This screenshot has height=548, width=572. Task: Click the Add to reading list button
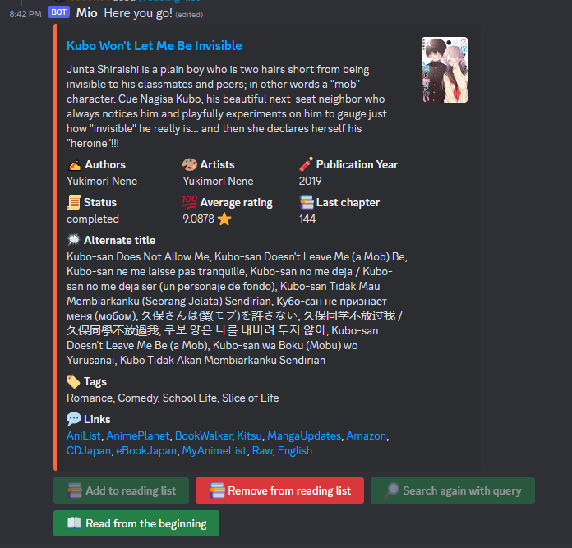coord(121,490)
